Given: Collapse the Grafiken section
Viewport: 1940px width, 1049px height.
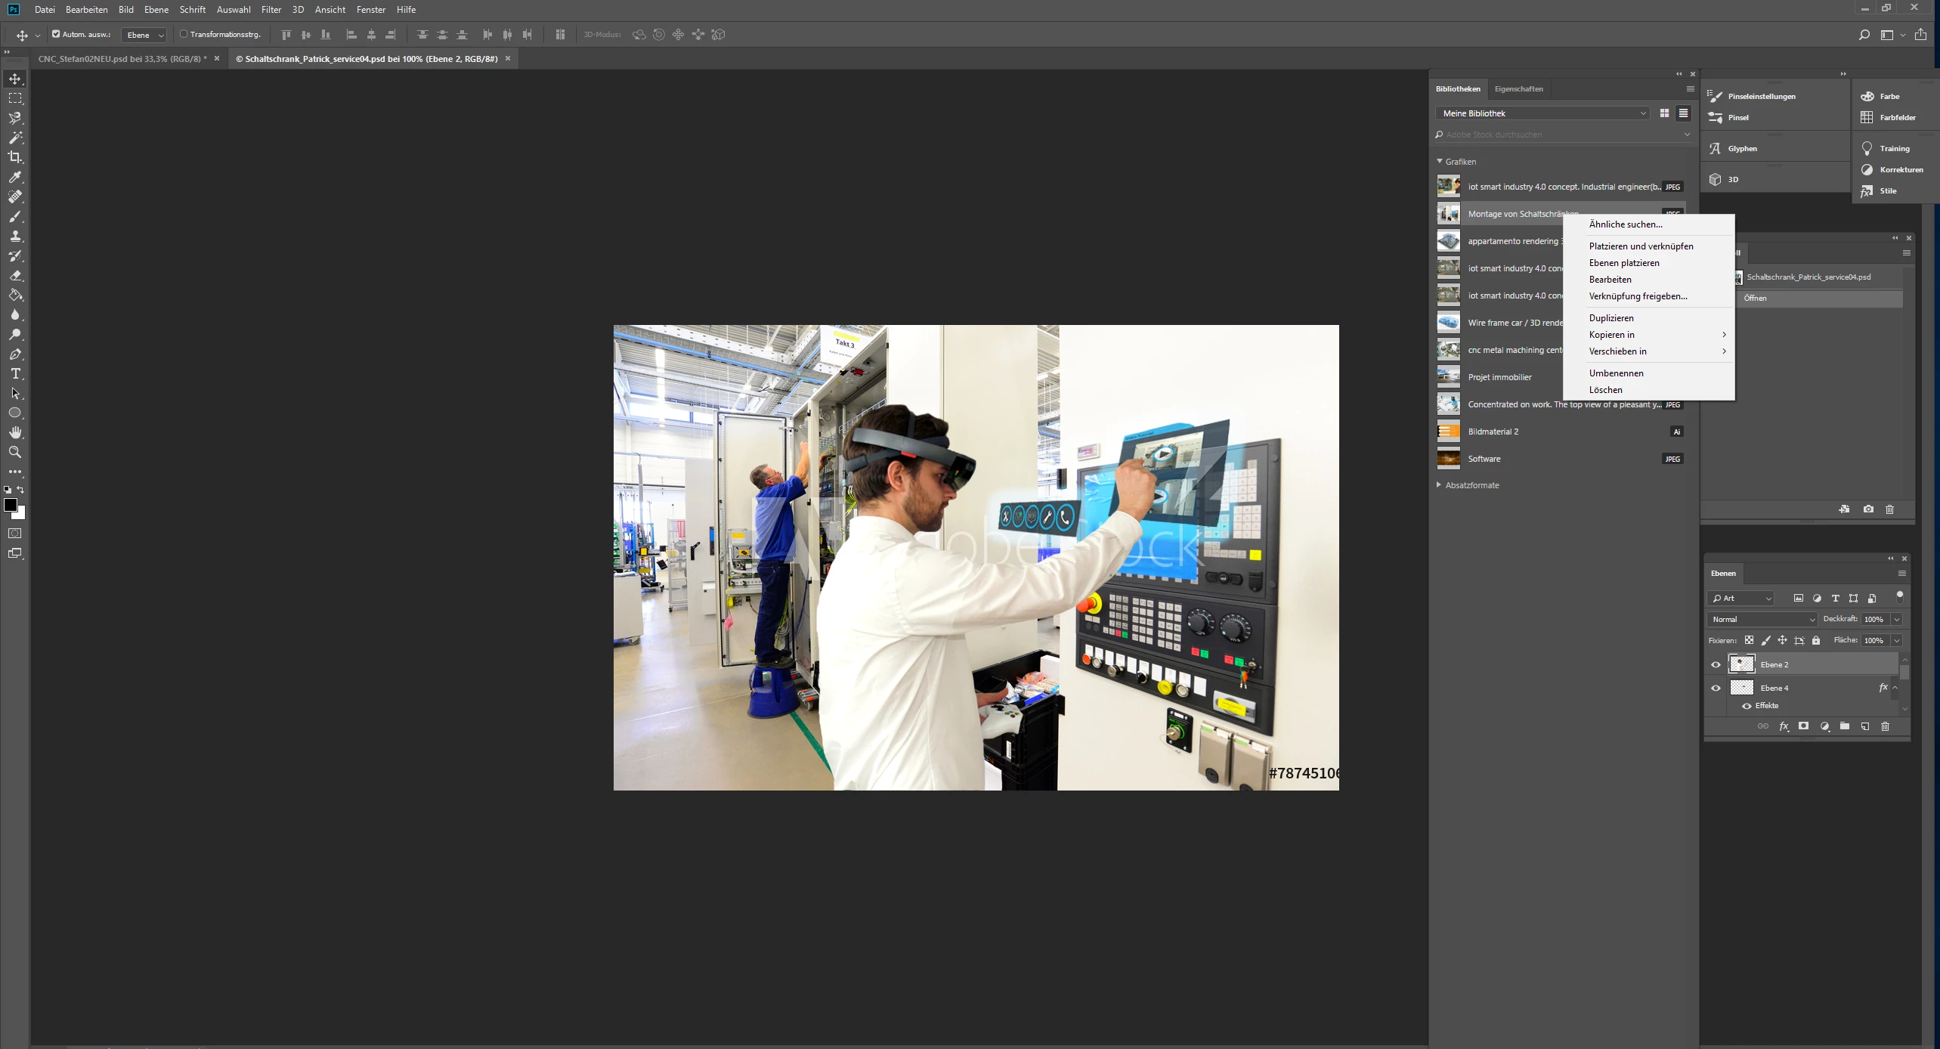Looking at the screenshot, I should (x=1440, y=161).
